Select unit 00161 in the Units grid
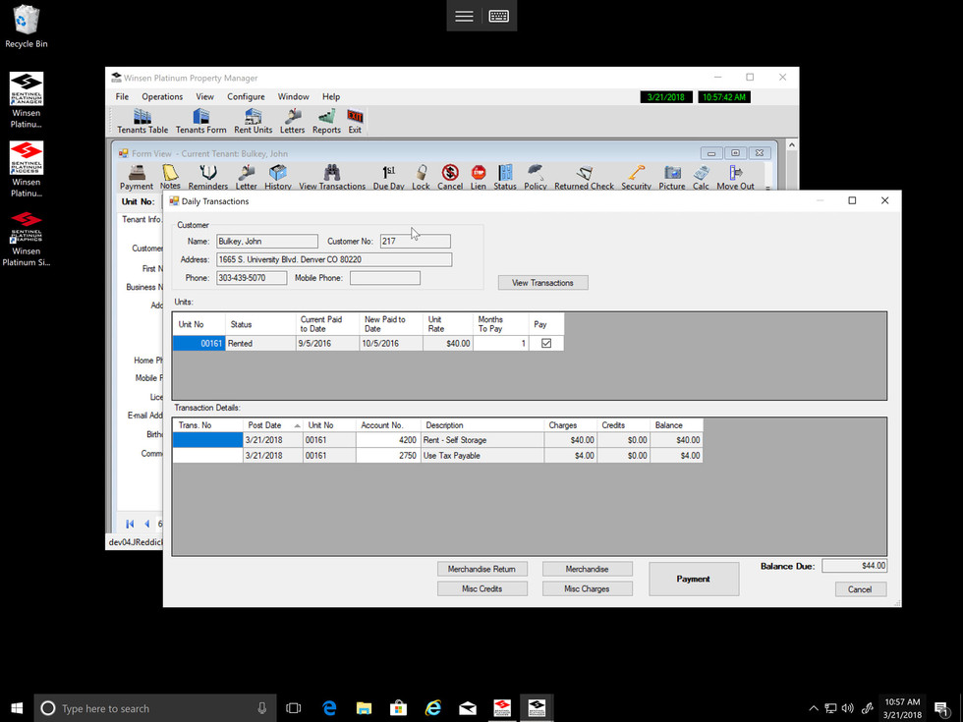This screenshot has width=963, height=722. (198, 343)
